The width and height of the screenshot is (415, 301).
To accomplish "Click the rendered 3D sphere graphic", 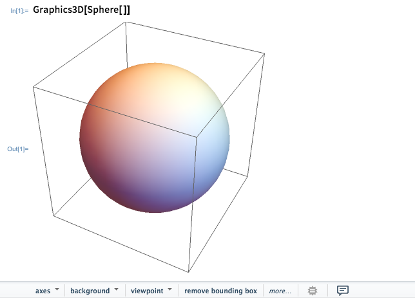I will [155, 138].
